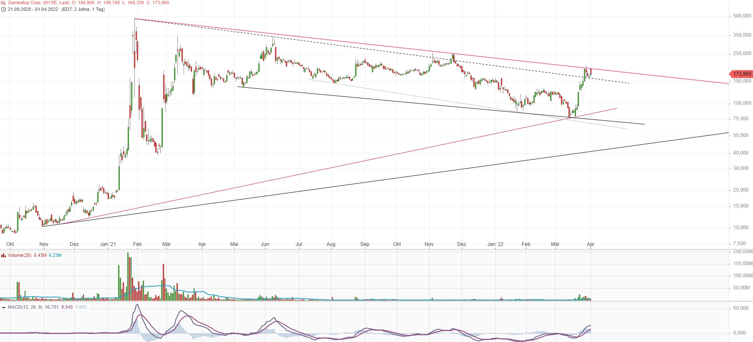Click the Mai time axis label
The height and width of the screenshot is (342, 753).
[x=234, y=244]
